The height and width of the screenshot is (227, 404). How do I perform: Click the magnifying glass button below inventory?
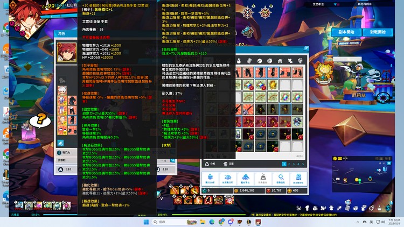coord(280,179)
